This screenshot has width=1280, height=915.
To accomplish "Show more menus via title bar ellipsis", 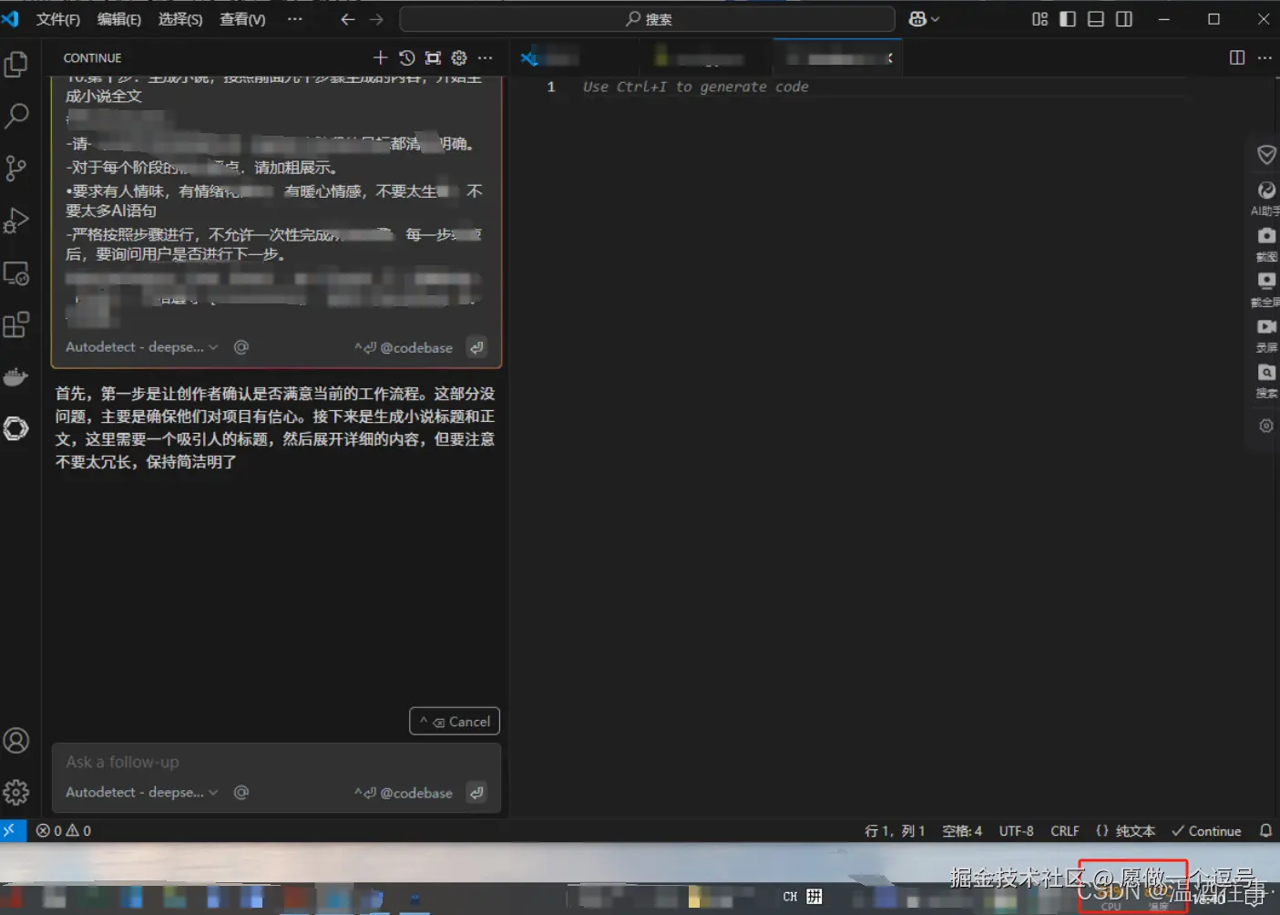I will click(295, 19).
